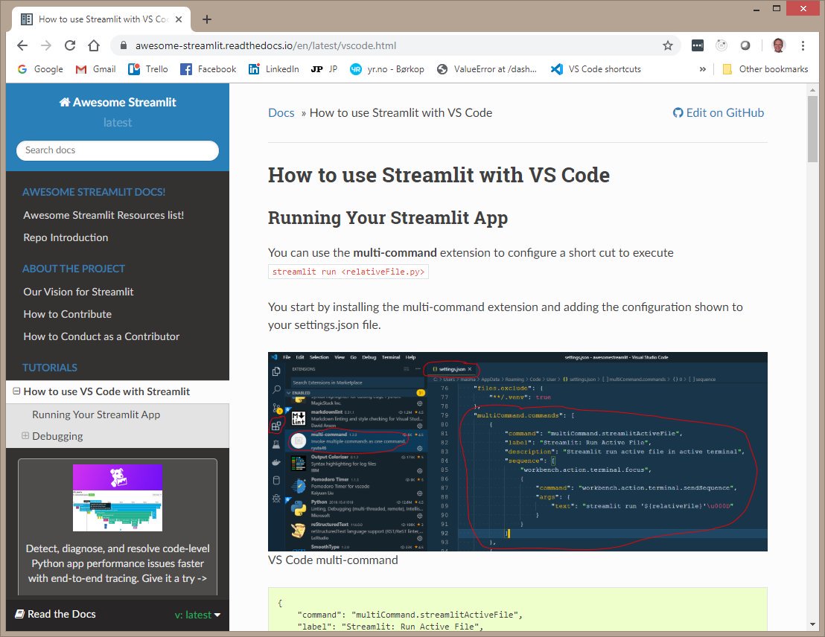Reload the page
The height and width of the screenshot is (637, 825).
(x=70, y=45)
